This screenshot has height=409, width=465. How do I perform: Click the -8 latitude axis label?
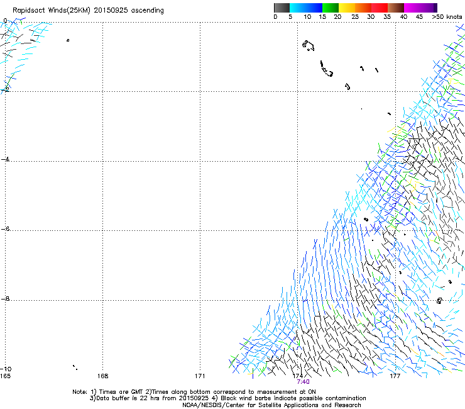click(5, 299)
